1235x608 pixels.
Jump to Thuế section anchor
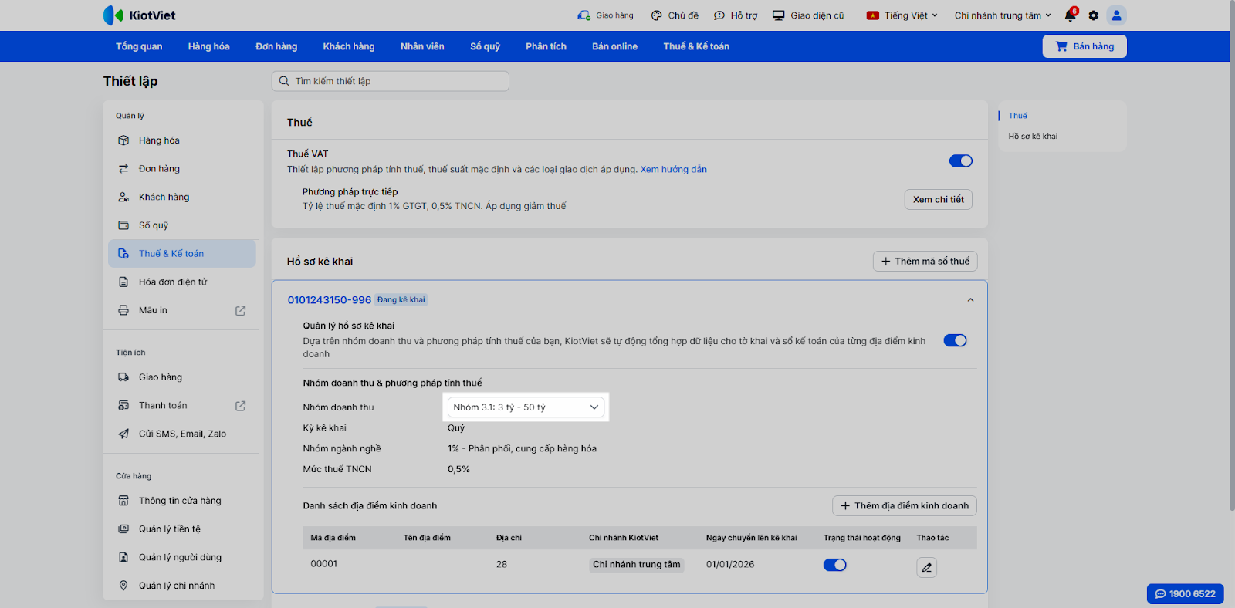point(1018,116)
